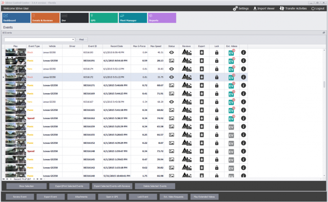328x202 pixels.
Task: Open the search filter dropdown beside Find
Action: point(73,39)
